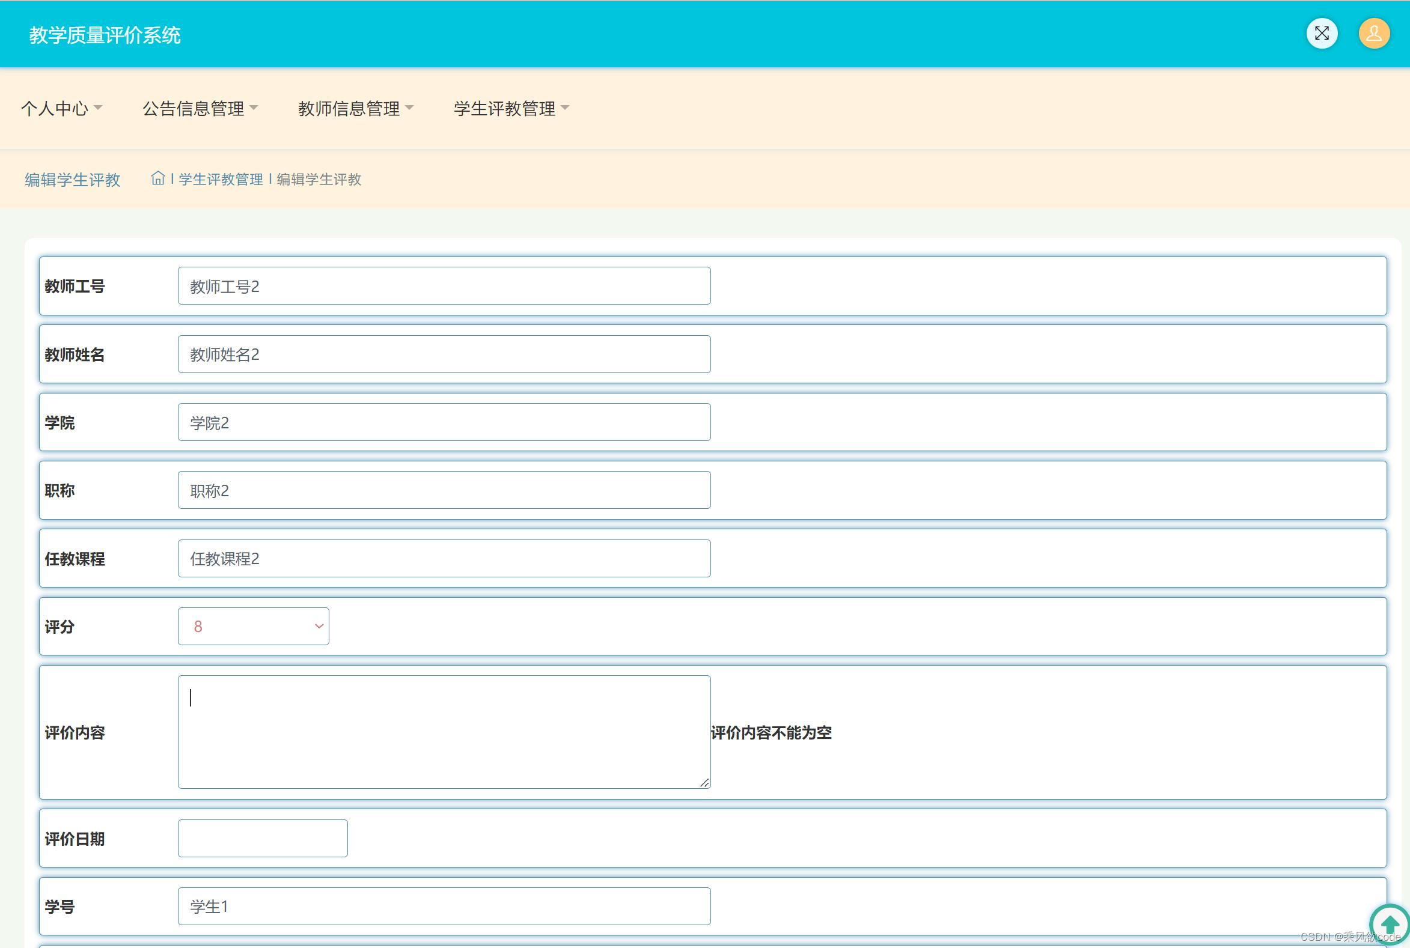1410x948 pixels.
Task: Click the 职称 text field
Action: (444, 490)
